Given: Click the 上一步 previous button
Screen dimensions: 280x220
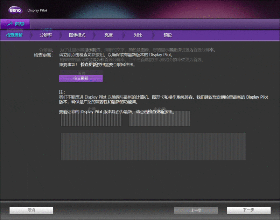Looking at the screenshot, I should point(196,210).
